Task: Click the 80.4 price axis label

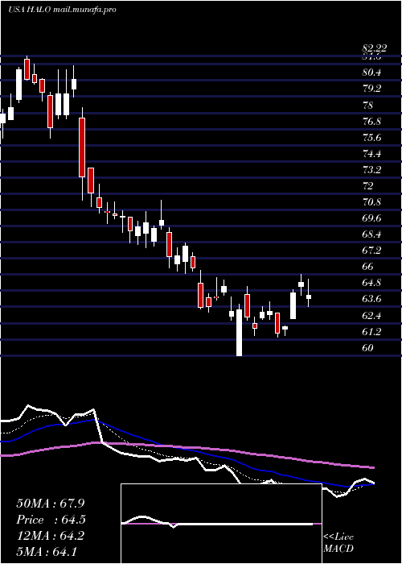Action: point(371,73)
